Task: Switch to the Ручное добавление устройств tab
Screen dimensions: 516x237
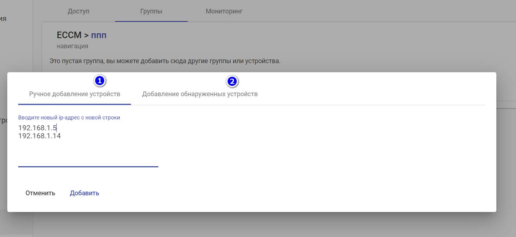Action: (x=75, y=94)
